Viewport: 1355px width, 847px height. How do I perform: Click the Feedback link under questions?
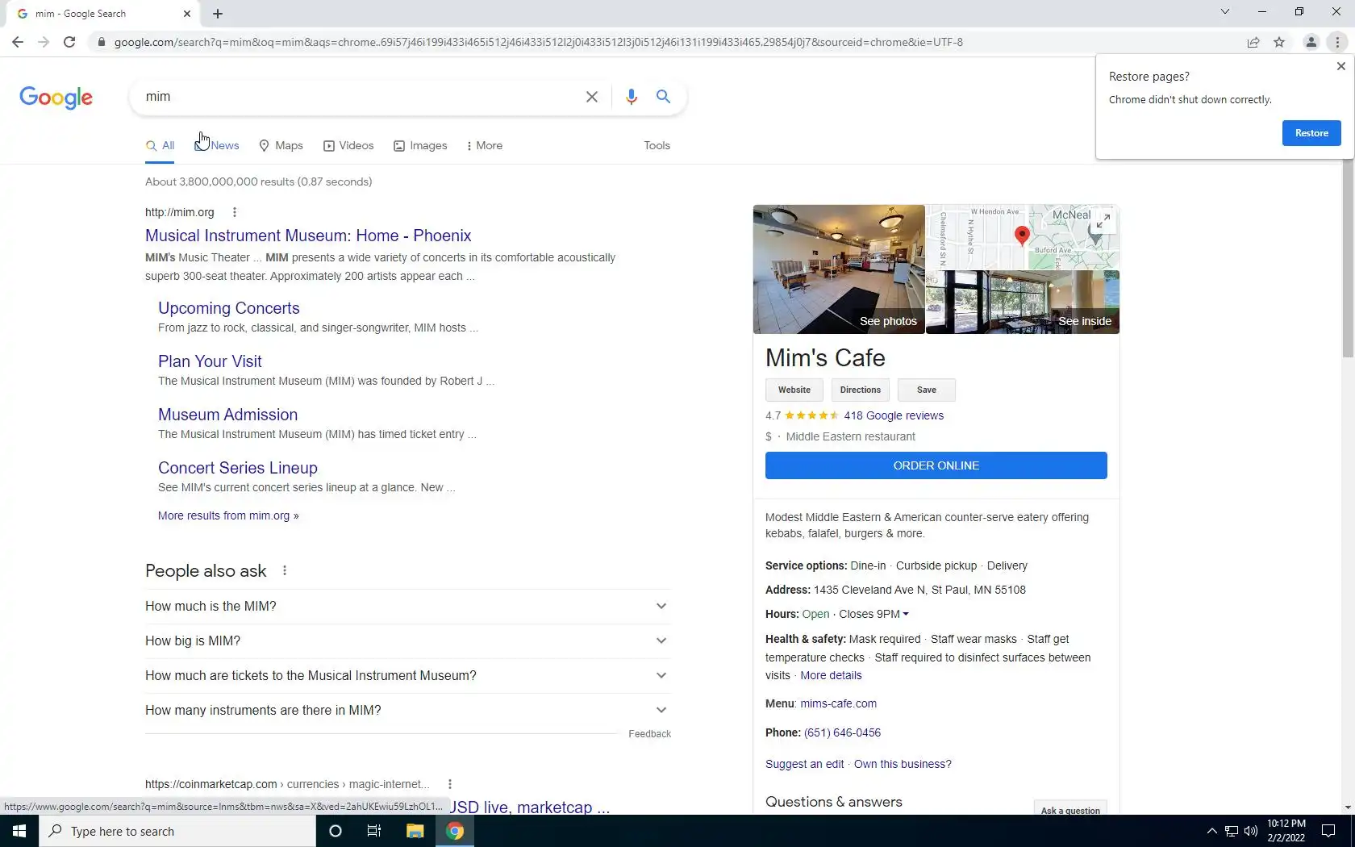(x=649, y=734)
